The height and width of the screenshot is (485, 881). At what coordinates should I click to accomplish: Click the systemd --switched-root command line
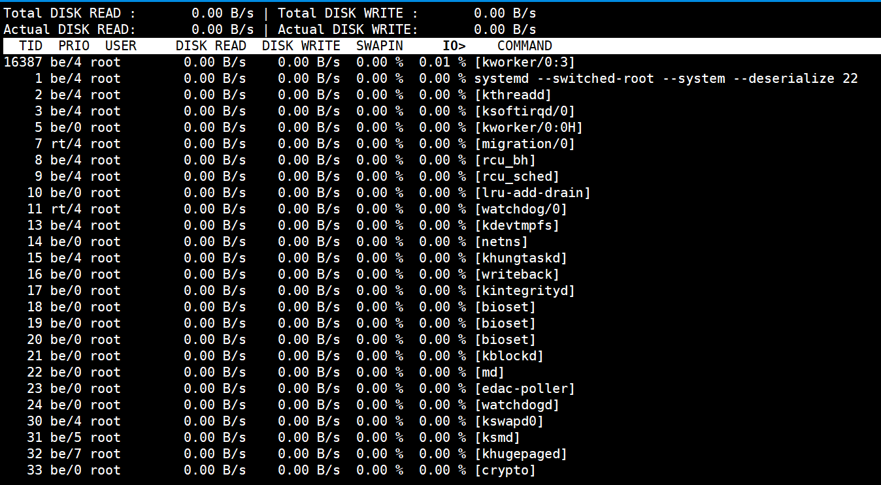(x=666, y=78)
